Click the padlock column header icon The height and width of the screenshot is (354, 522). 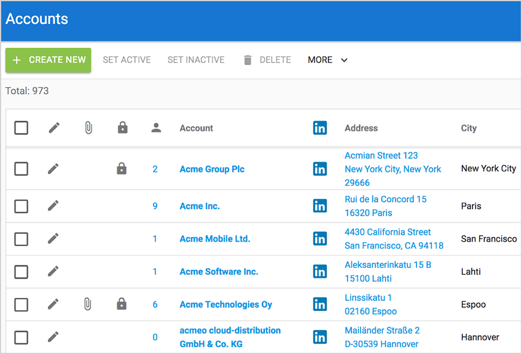pyautogui.click(x=122, y=127)
